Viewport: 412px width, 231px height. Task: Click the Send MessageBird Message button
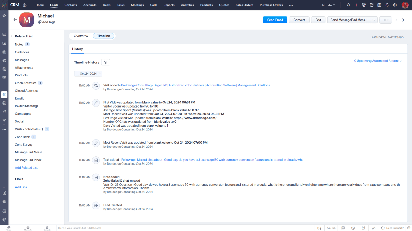click(x=349, y=20)
